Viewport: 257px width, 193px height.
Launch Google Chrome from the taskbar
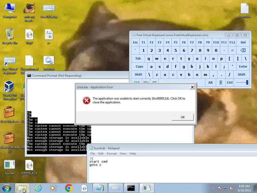coord(69,188)
